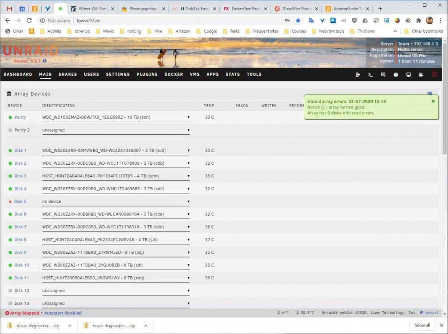Click the green status dot for Disk 11

pos(10,278)
